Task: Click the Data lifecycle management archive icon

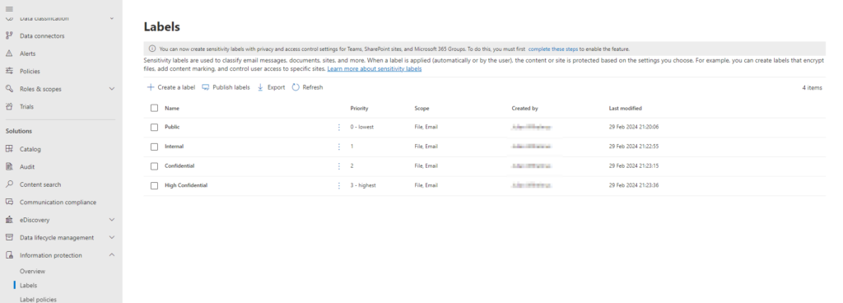Action: [9, 237]
